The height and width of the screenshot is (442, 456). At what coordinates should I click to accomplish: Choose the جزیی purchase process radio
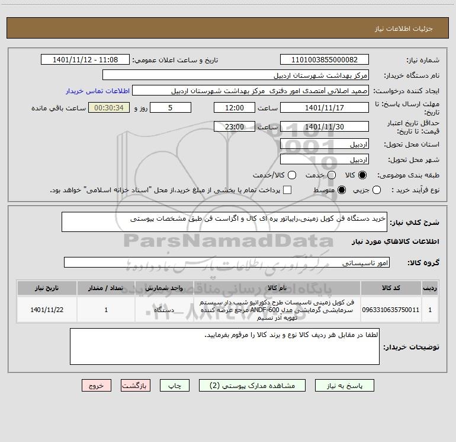click(x=377, y=190)
